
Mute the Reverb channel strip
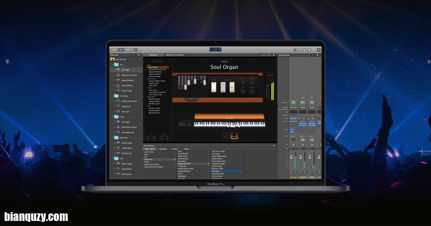coord(301,173)
